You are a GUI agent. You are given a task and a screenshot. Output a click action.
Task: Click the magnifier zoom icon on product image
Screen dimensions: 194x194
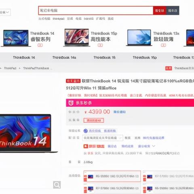[x=57, y=185]
